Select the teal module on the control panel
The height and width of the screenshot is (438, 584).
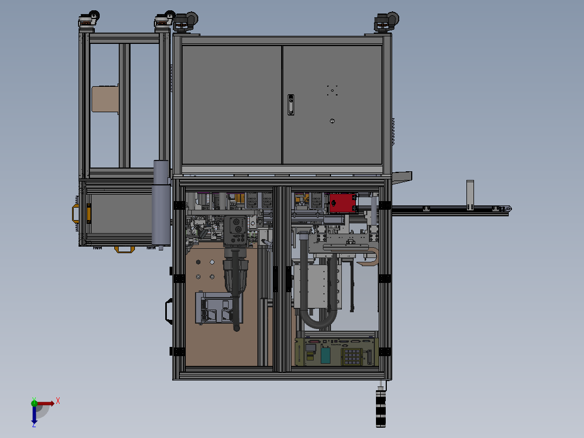pyautogui.click(x=325, y=356)
